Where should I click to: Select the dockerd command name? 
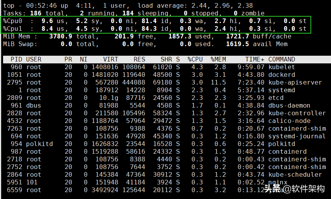282,75
